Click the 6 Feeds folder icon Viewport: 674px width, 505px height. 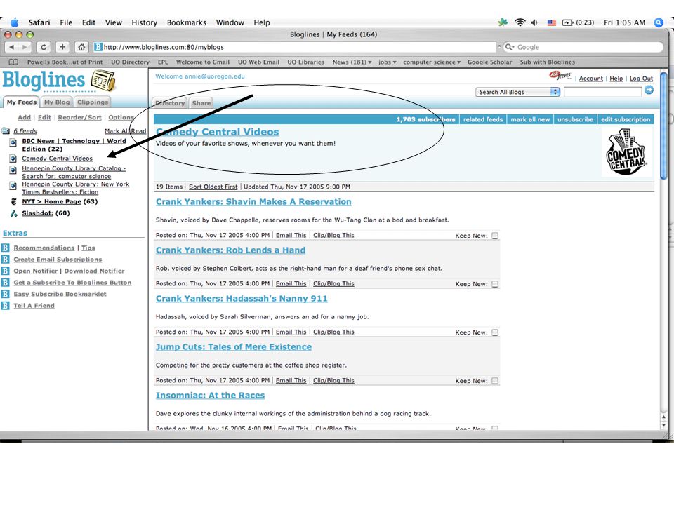[6, 131]
